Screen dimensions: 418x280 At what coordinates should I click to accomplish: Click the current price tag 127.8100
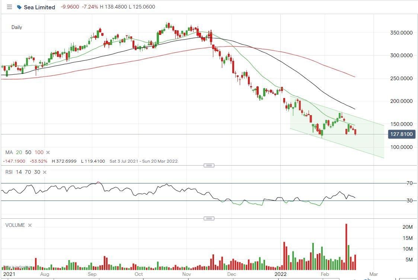[402, 134]
